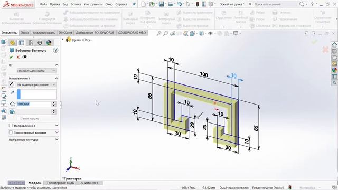The height and width of the screenshot is (190, 338).
Task: Confirm extrude with the viewport green check
Action: (x=315, y=42)
